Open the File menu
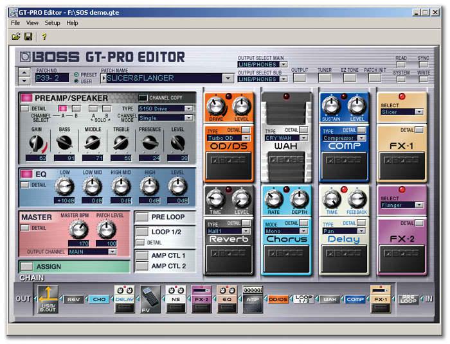 point(15,23)
